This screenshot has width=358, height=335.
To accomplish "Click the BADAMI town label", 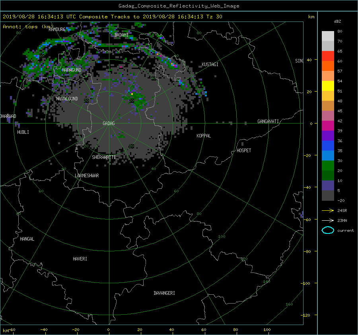I will pos(121,35).
